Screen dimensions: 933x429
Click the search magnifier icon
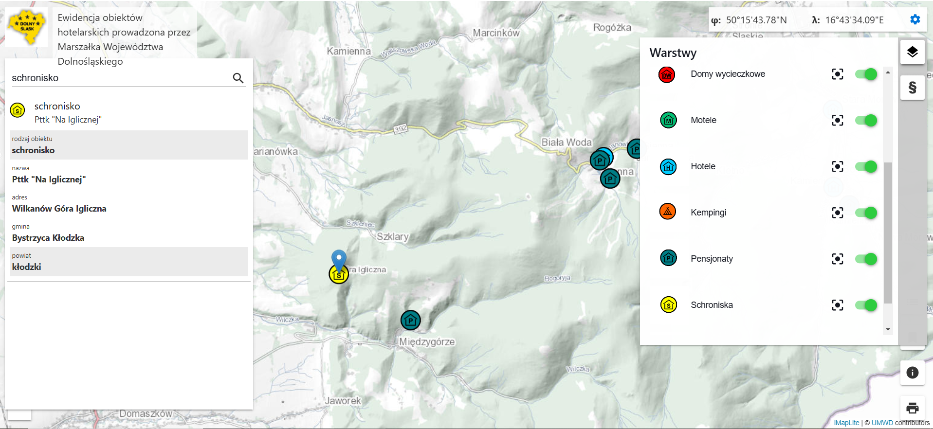(238, 78)
